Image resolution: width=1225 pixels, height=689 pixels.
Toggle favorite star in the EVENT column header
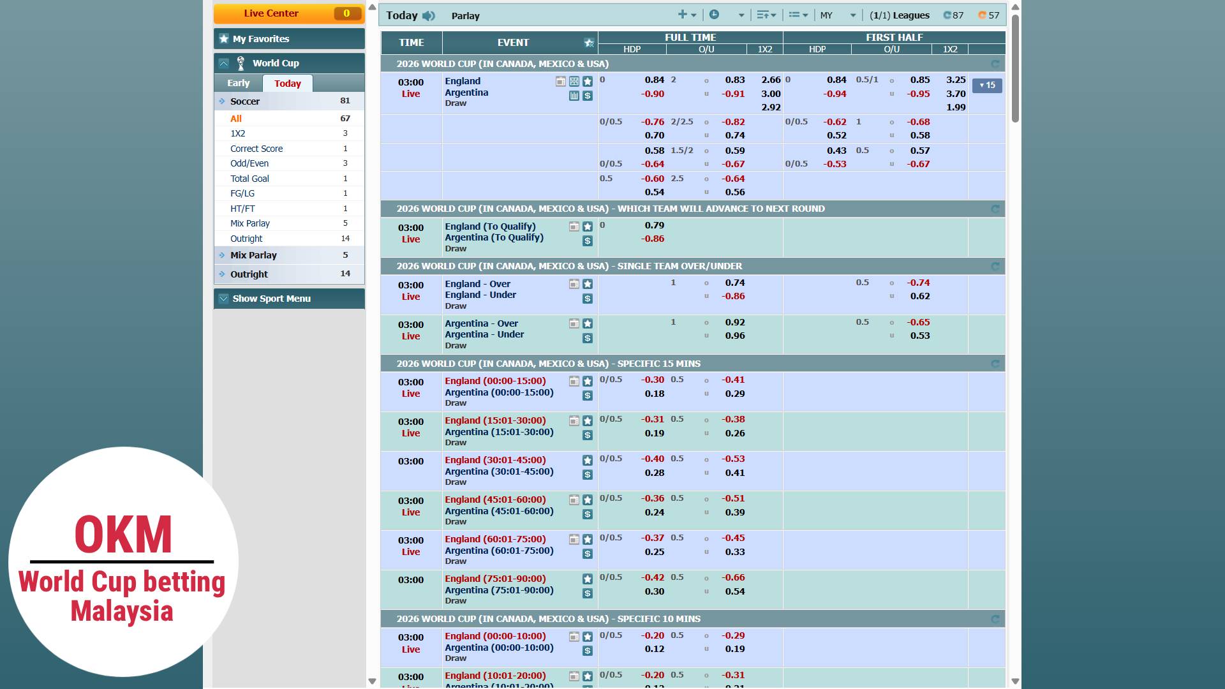click(588, 43)
